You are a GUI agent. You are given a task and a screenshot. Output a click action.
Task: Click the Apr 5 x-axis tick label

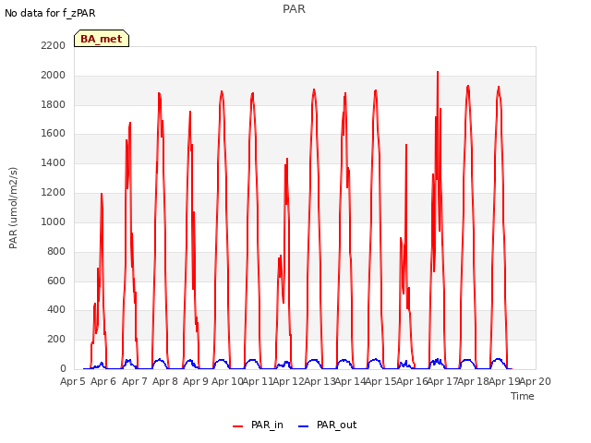point(73,381)
